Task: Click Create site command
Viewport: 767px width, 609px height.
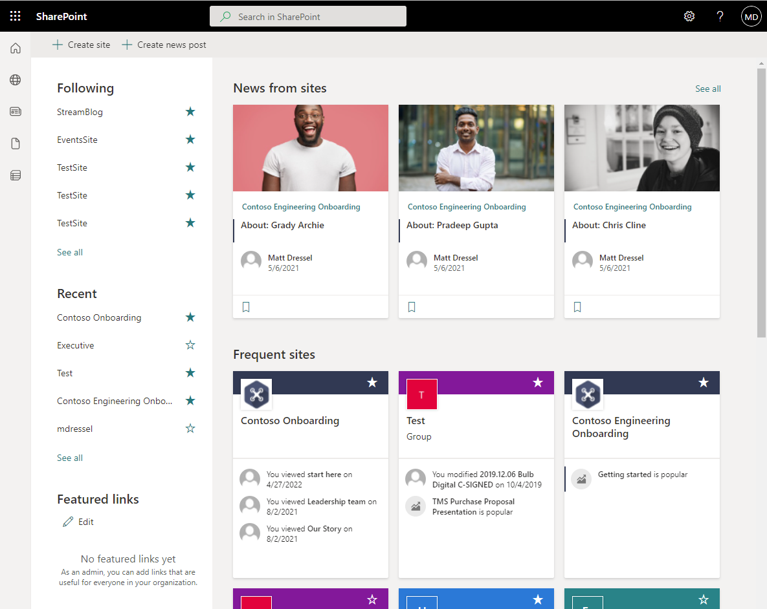Action: pos(81,45)
